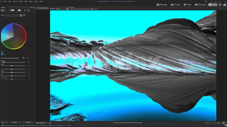Open the Dashboard bar-chart icon

pyautogui.click(x=224, y=5)
